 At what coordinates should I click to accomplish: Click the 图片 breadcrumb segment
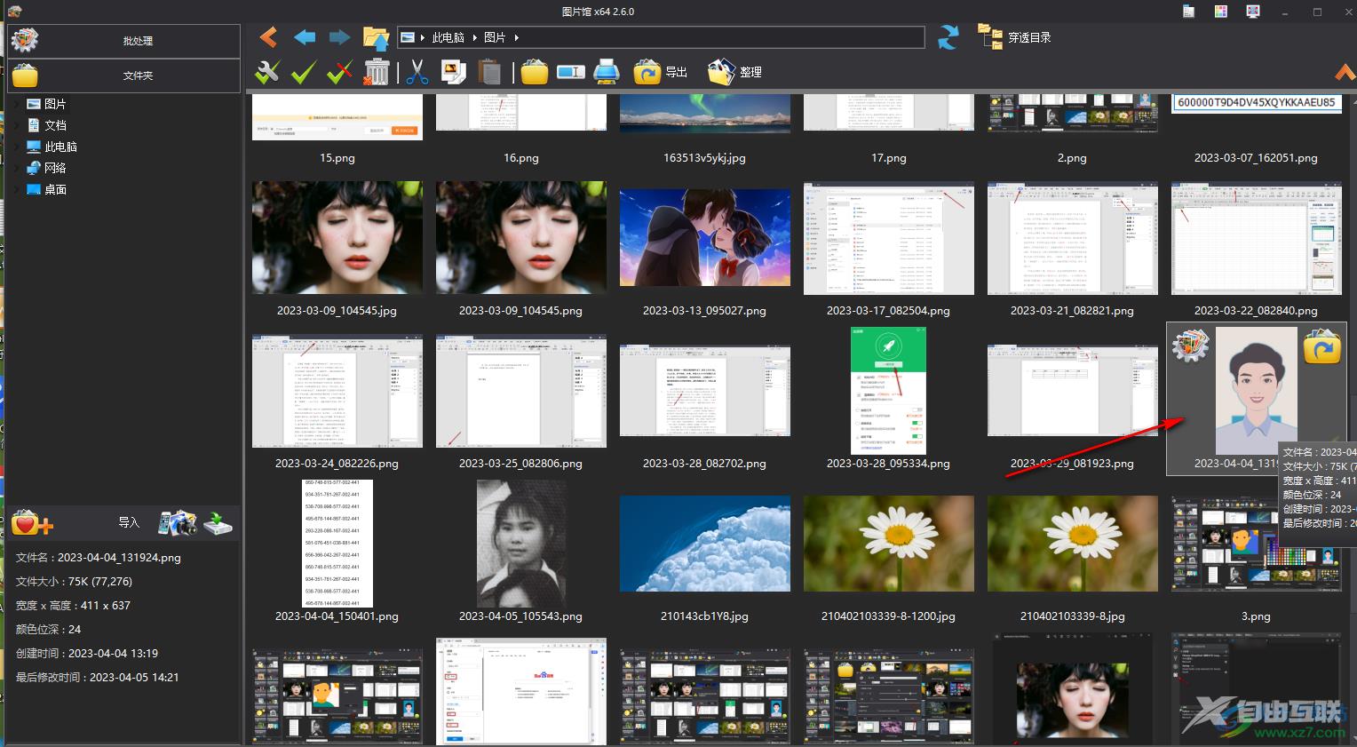495,37
